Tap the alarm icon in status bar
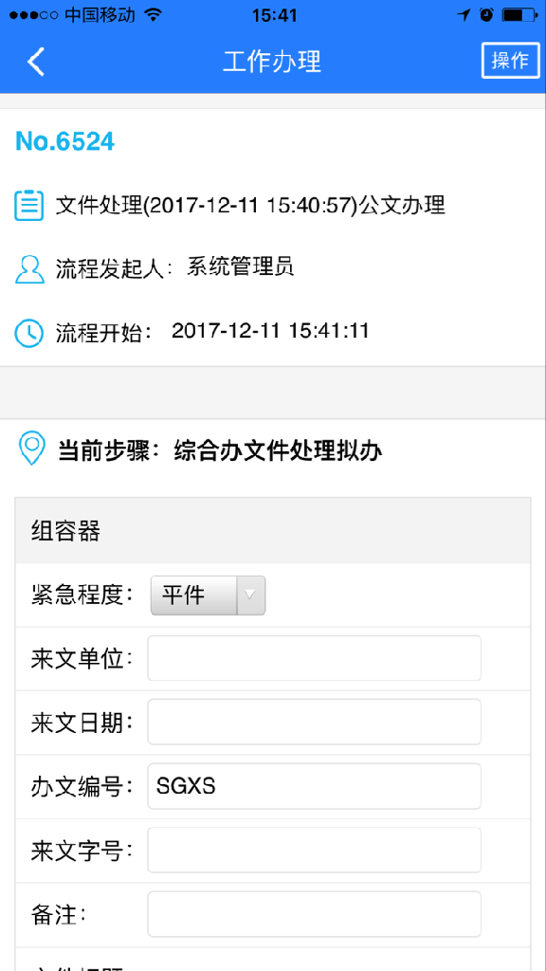 click(x=486, y=15)
